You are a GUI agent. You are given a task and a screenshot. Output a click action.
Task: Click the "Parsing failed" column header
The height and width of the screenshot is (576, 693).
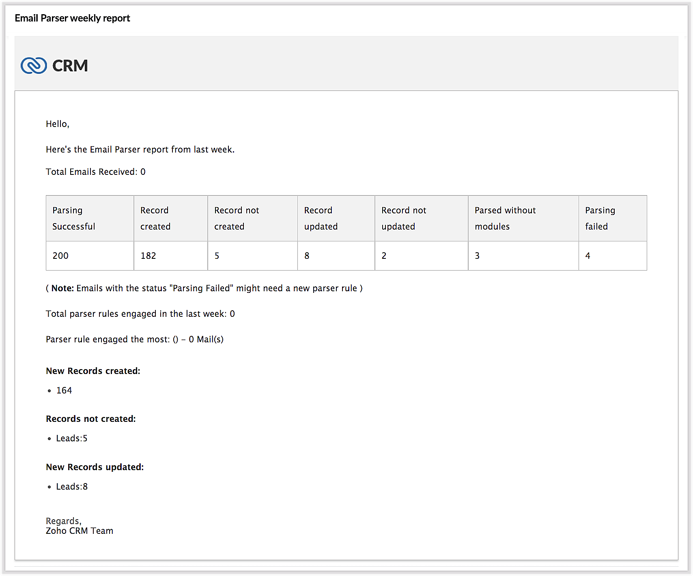(x=600, y=218)
